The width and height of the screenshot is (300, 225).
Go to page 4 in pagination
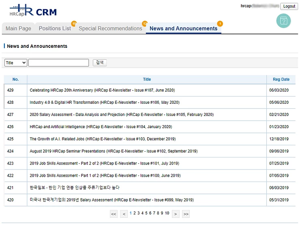pos(142,213)
